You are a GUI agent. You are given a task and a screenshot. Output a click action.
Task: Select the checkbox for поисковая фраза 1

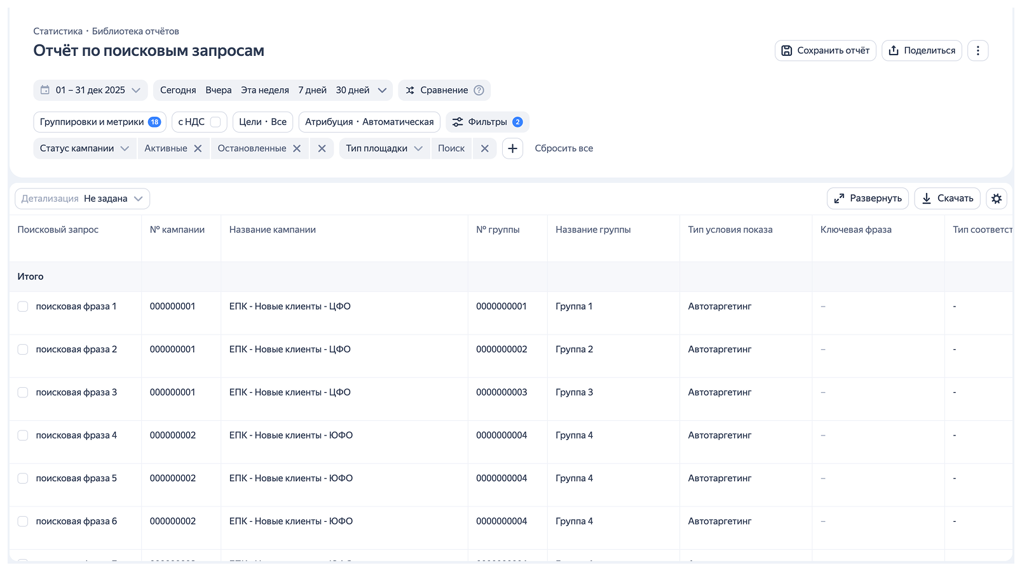click(x=23, y=307)
